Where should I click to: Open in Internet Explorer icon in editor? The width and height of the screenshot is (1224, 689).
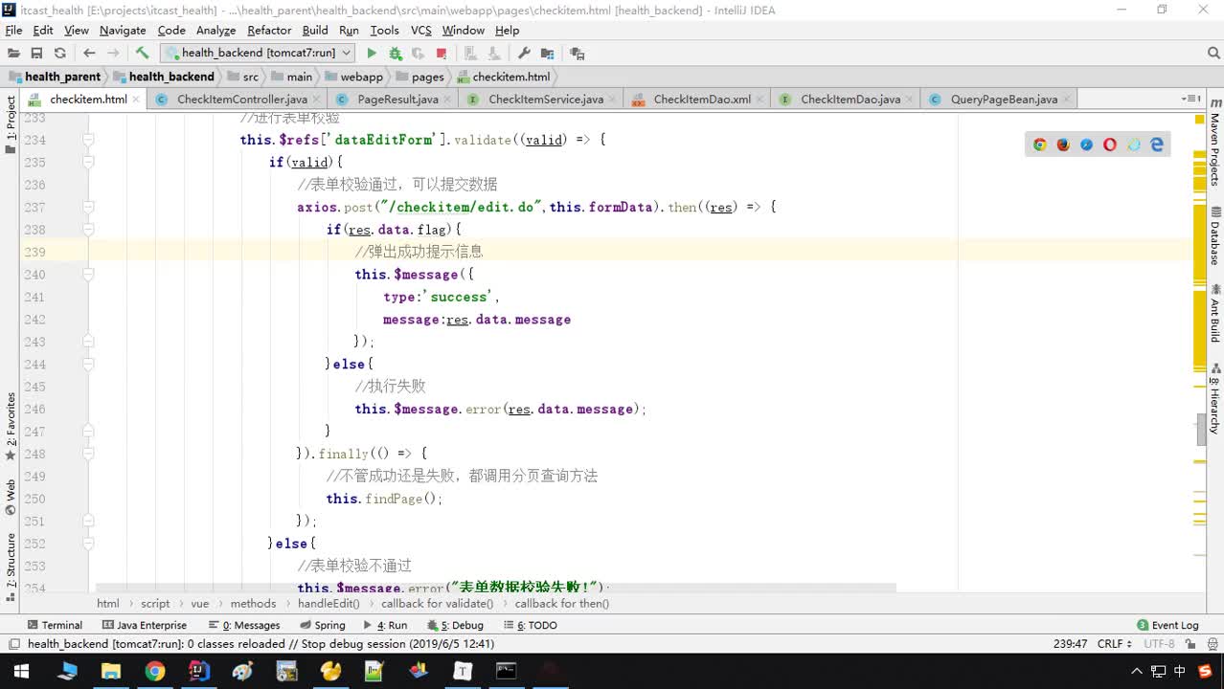1134,144
